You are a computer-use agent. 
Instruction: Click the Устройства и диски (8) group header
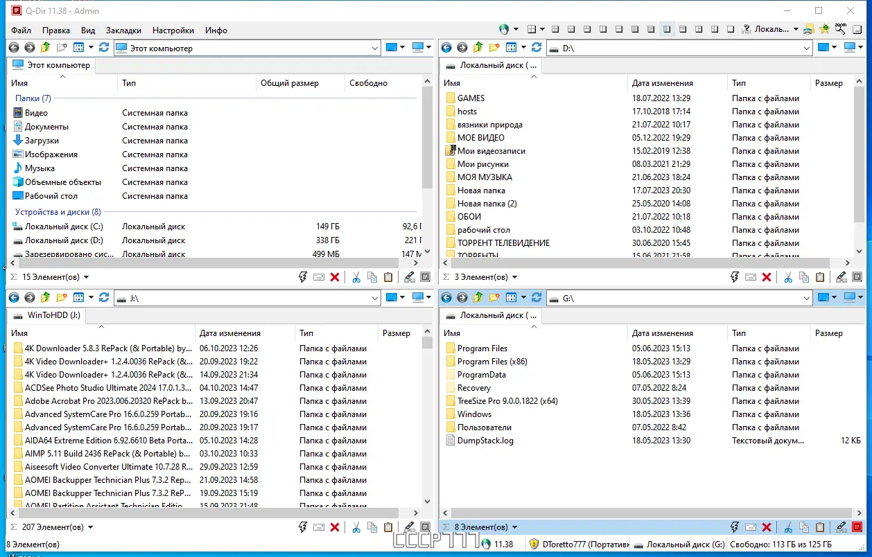(58, 212)
